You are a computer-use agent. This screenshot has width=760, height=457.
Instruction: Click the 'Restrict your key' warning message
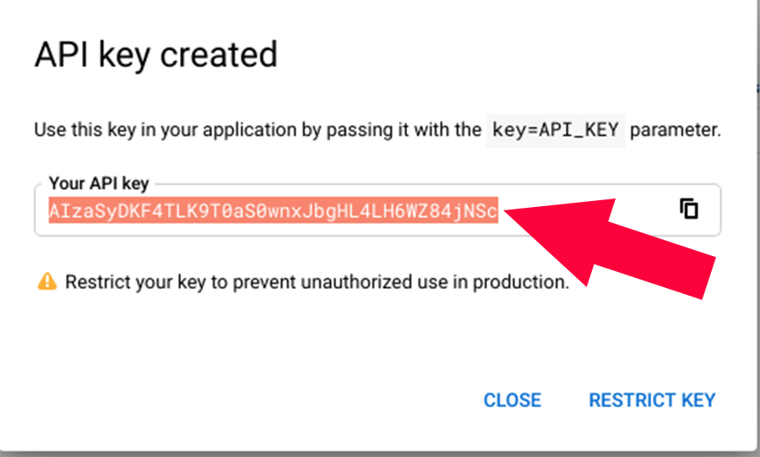pyautogui.click(x=317, y=281)
